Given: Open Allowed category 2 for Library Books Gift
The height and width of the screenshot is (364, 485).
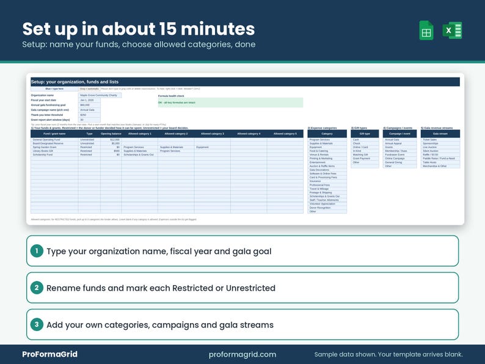Looking at the screenshot, I should point(176,151).
